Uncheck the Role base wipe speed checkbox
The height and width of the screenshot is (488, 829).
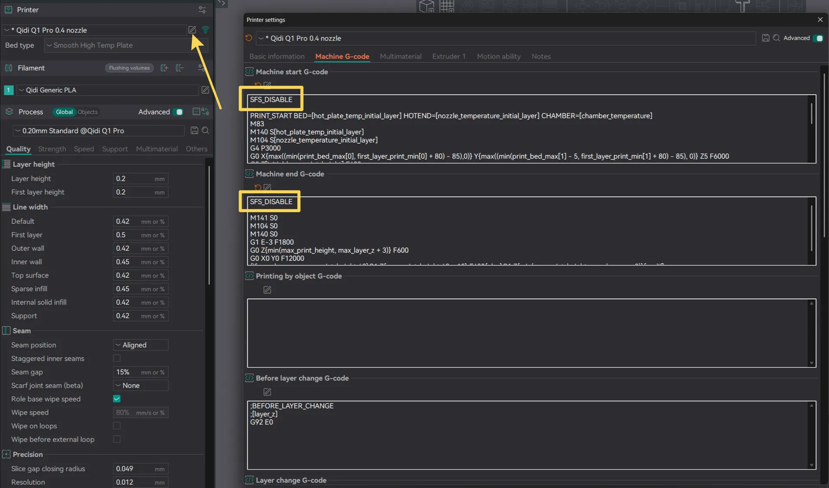click(x=117, y=399)
